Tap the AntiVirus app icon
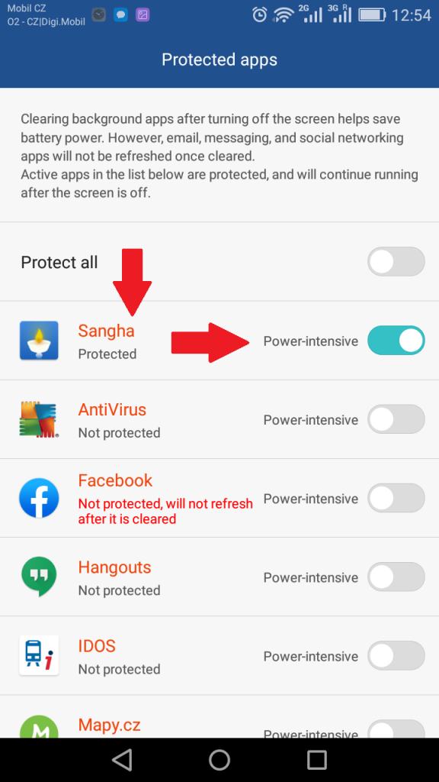439x782 pixels. (x=39, y=419)
